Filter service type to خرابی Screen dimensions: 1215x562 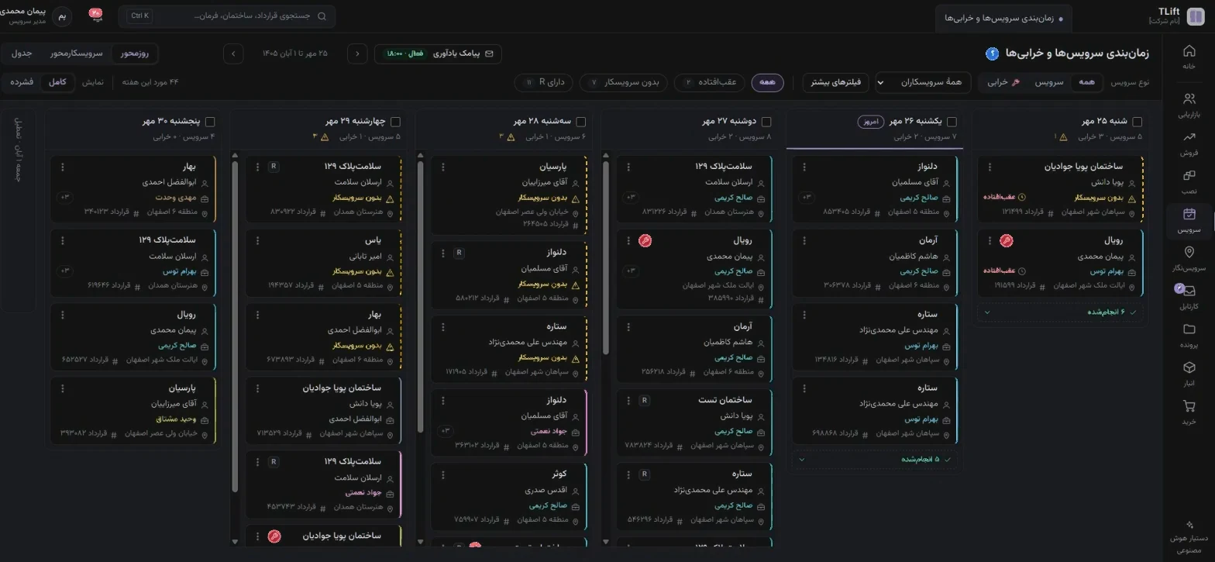tap(1003, 82)
